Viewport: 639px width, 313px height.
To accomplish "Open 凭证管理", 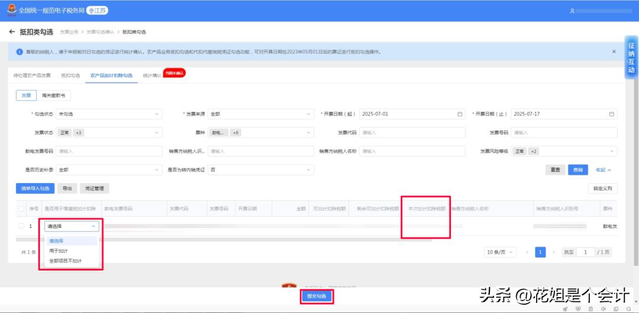I will click(95, 188).
